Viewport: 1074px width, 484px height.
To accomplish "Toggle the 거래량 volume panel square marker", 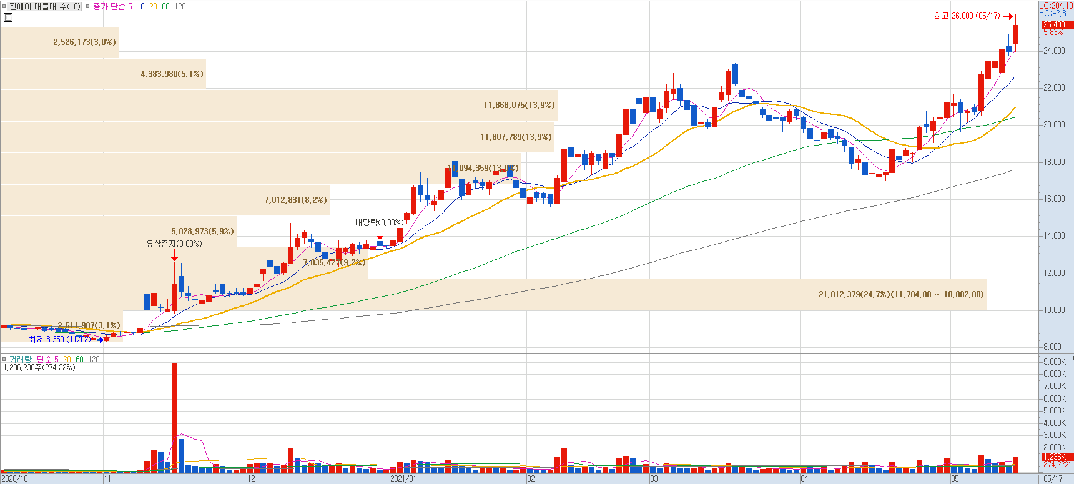I will 4,359.
